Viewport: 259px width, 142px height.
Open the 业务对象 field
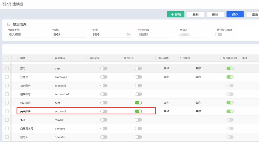point(155,34)
